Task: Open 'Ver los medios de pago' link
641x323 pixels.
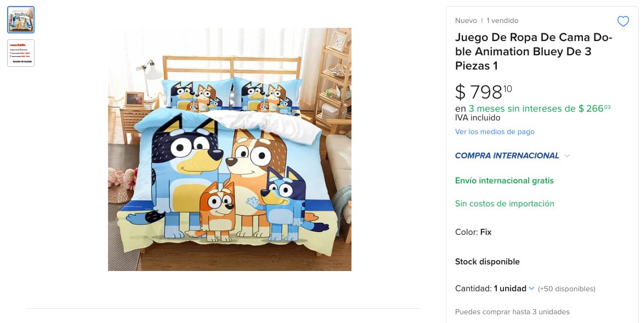Action: 495,132
